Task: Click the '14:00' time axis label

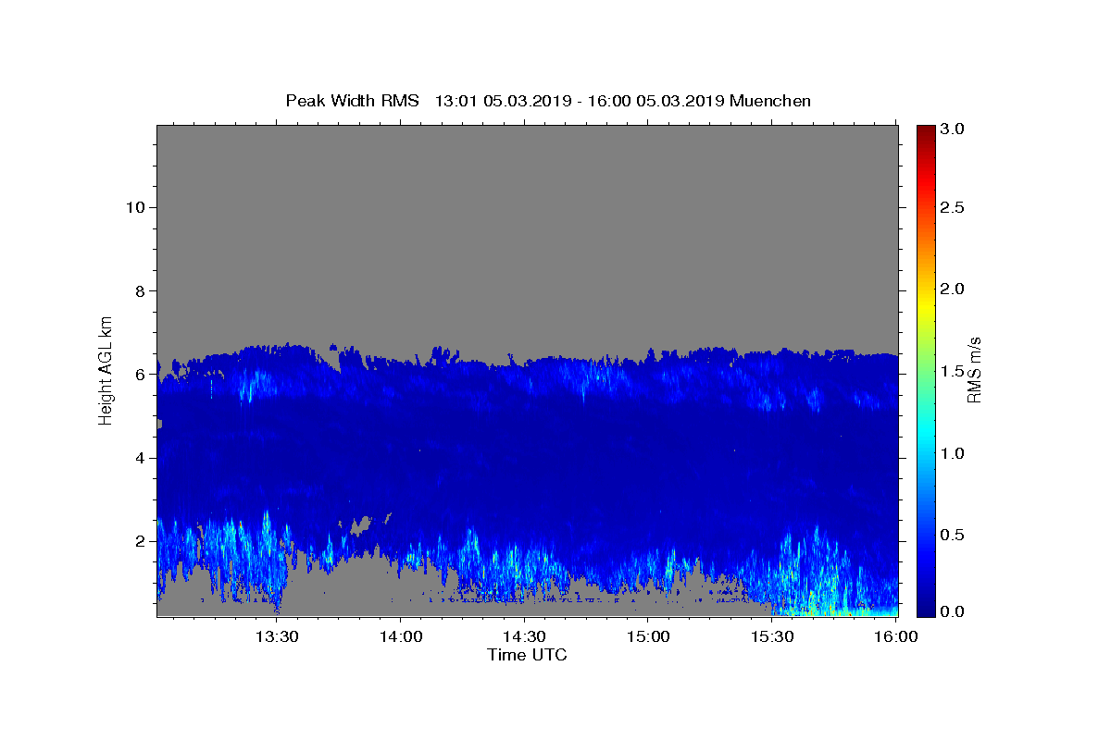Action: pos(401,636)
